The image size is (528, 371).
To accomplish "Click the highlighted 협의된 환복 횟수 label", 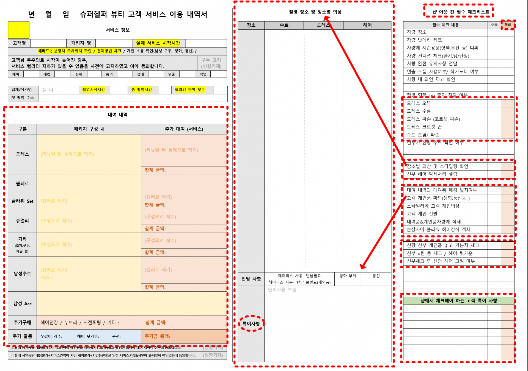I will pyautogui.click(x=189, y=90).
